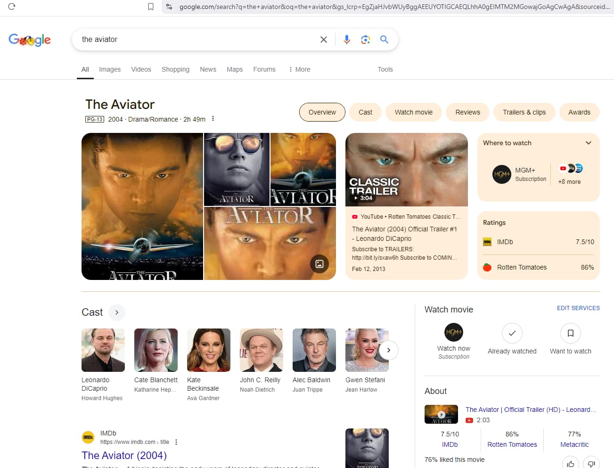Image resolution: width=614 pixels, height=468 pixels.
Task: Switch to the Forums tab
Action: (x=264, y=69)
